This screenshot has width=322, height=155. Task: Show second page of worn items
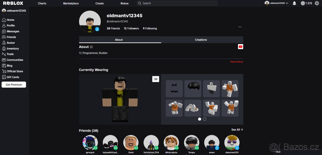(205, 119)
